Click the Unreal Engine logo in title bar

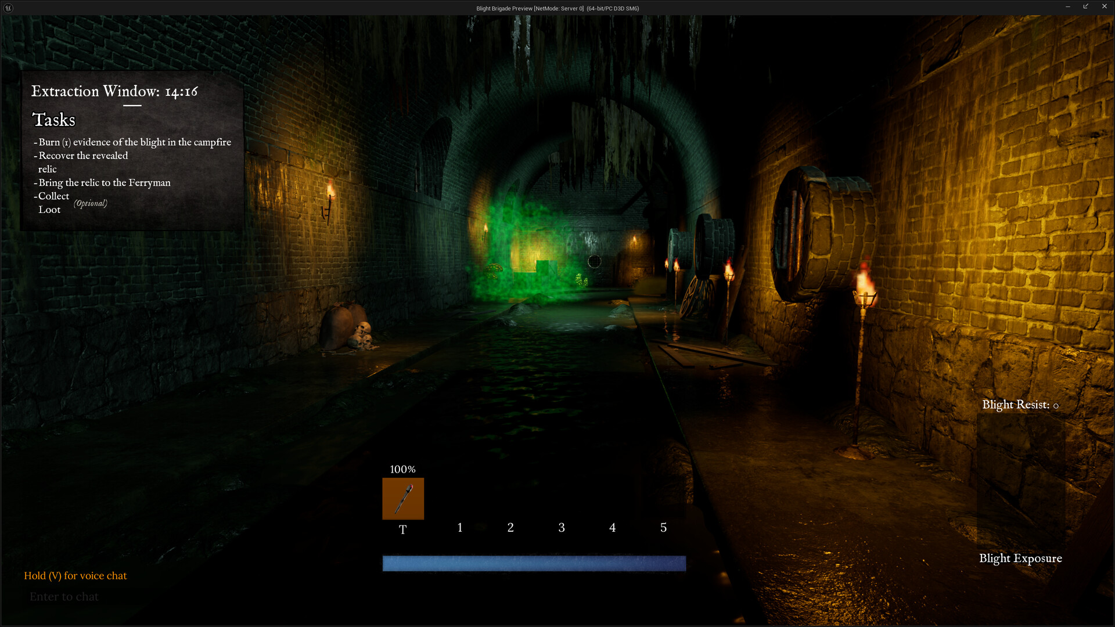click(8, 8)
